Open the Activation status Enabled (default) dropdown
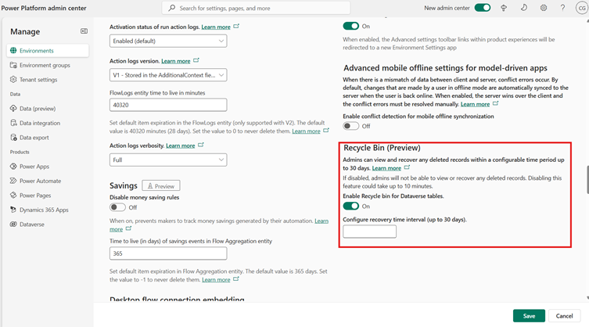This screenshot has height=327, width=589. pos(168,41)
